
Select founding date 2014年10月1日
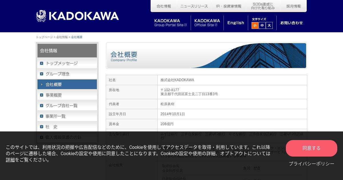[173, 114]
